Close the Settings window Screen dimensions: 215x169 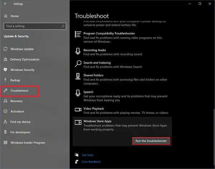point(210,4)
